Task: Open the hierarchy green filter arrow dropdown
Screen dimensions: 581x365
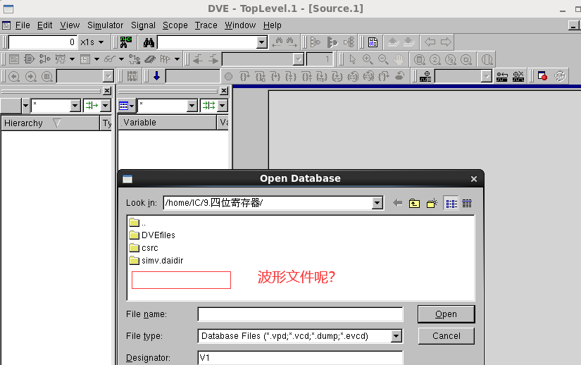Action: 106,106
